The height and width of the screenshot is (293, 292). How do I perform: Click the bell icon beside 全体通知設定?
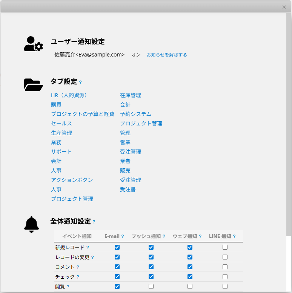pos(31,224)
